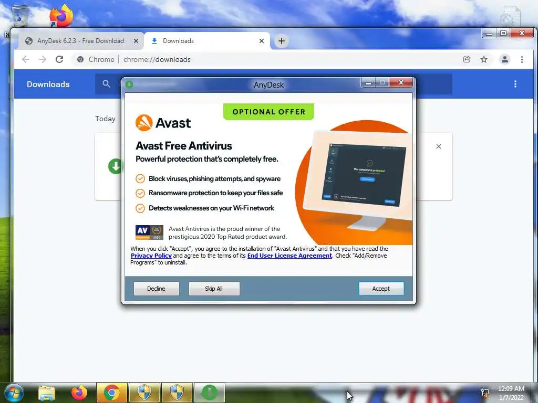The image size is (538, 403).
Task: Switch to the AnyDesk 6.2.3 Free Download tab
Action: (80, 41)
